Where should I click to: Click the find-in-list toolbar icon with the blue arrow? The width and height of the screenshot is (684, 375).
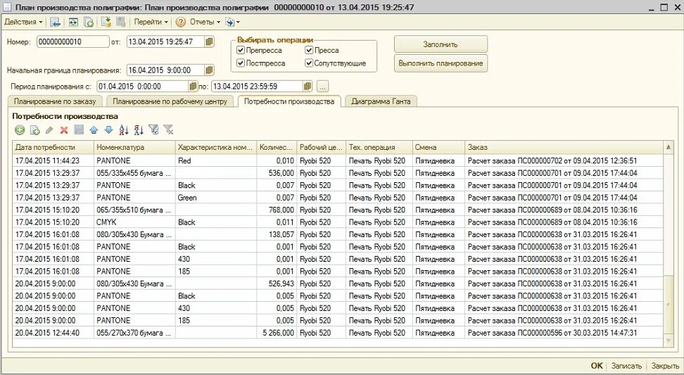(x=55, y=22)
